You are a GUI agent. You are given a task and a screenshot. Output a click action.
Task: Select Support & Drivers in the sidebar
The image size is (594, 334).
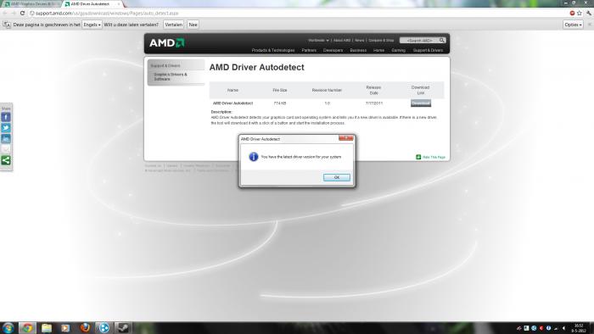(165, 66)
